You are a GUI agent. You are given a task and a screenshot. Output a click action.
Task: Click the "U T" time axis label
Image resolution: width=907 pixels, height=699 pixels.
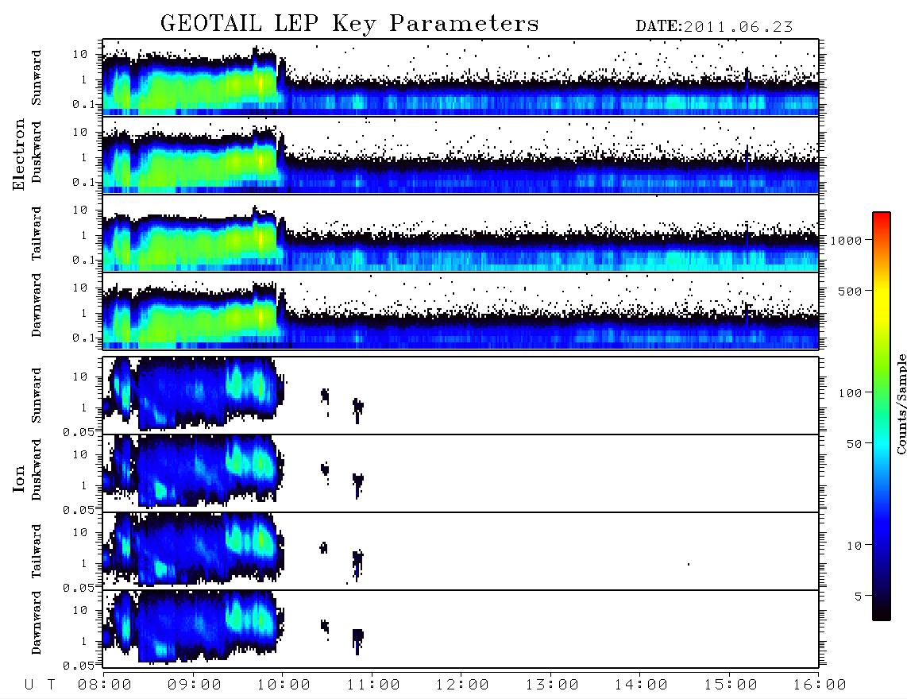click(41, 685)
